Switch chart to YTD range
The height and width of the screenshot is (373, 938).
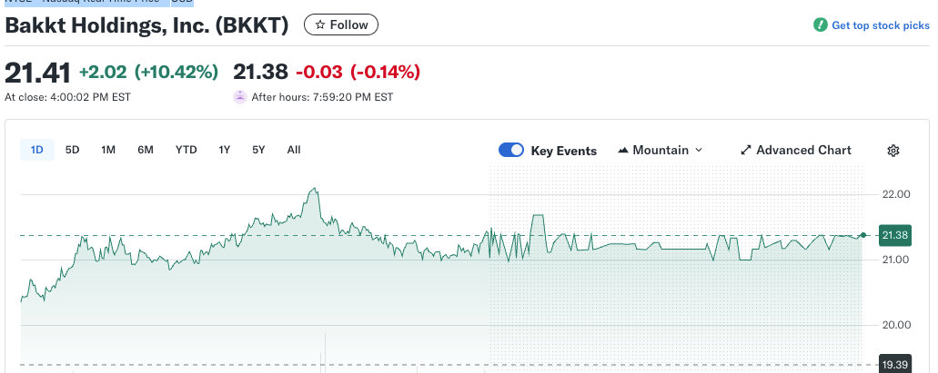pyautogui.click(x=187, y=150)
